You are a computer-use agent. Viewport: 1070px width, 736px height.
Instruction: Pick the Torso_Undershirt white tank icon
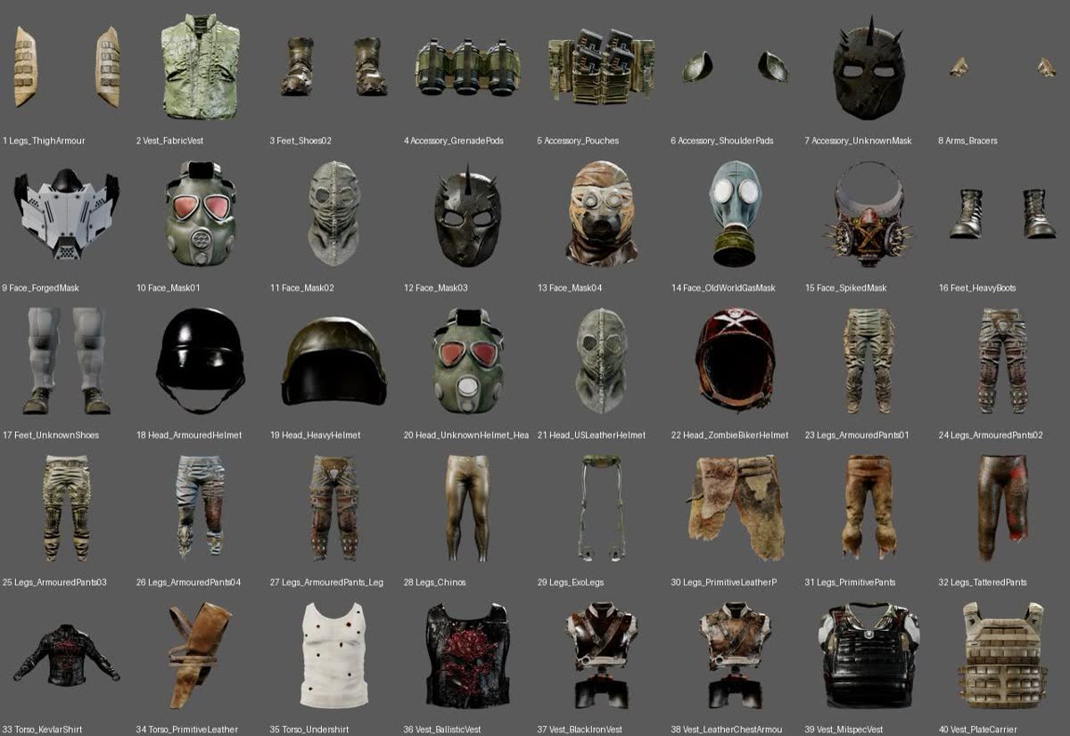pyautogui.click(x=334, y=655)
